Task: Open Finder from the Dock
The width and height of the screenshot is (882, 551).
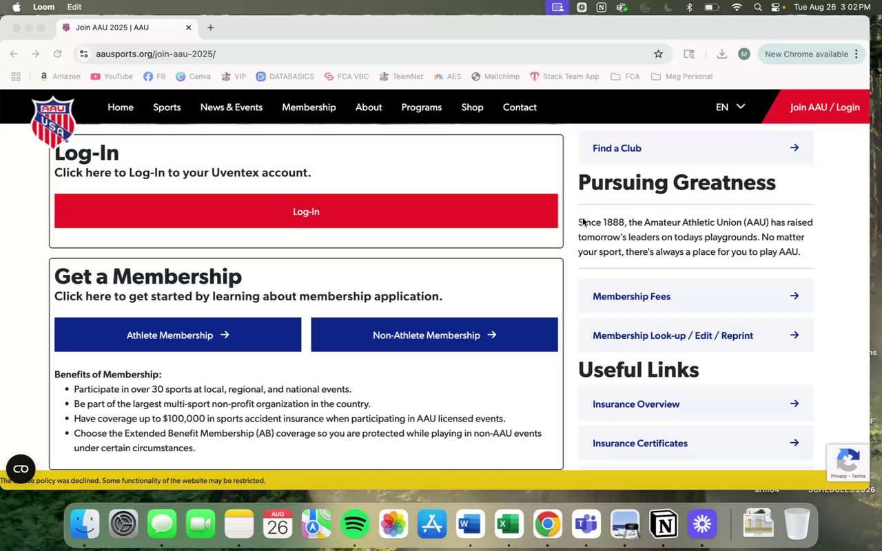Action: pyautogui.click(x=85, y=525)
